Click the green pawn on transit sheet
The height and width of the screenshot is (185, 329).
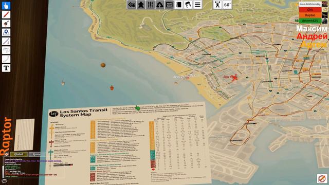pos(137,108)
